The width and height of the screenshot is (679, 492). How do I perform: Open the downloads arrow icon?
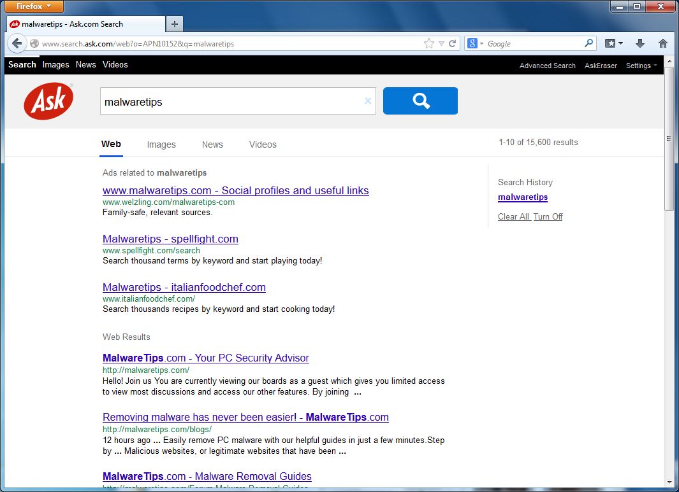[x=640, y=43]
